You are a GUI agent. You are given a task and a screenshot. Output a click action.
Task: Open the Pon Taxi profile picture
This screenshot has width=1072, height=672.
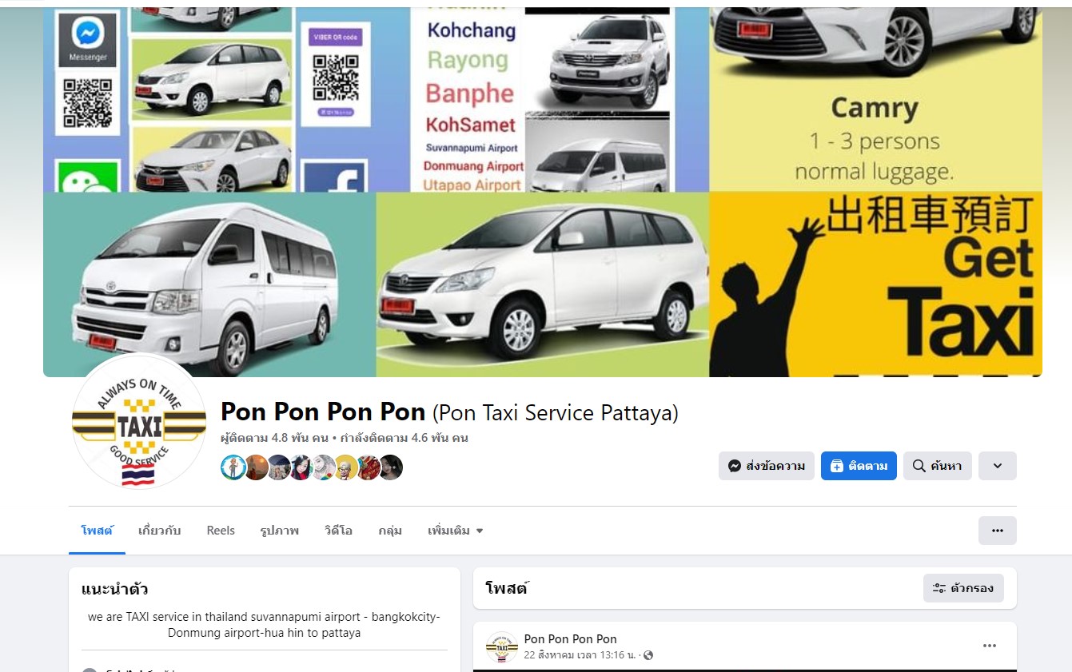point(139,423)
